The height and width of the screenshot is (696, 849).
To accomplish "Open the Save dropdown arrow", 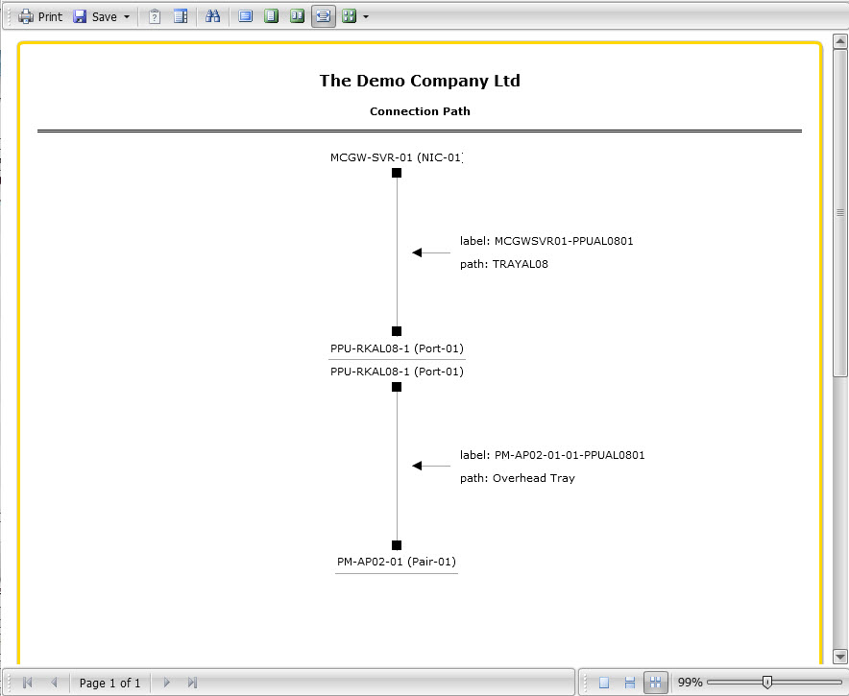I will click(127, 17).
